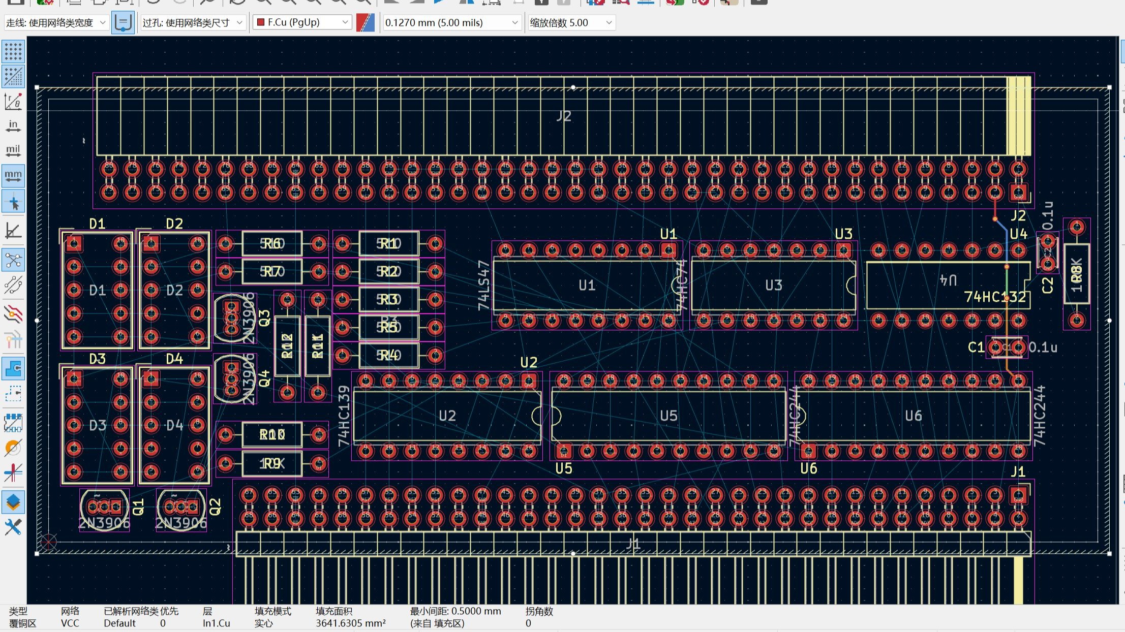
Task: Select millimeters unit button
Action: pos(13,176)
